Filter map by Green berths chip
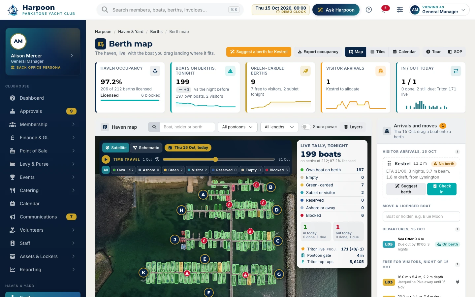Image resolution: width=475 pixels, height=297 pixels. [173, 170]
